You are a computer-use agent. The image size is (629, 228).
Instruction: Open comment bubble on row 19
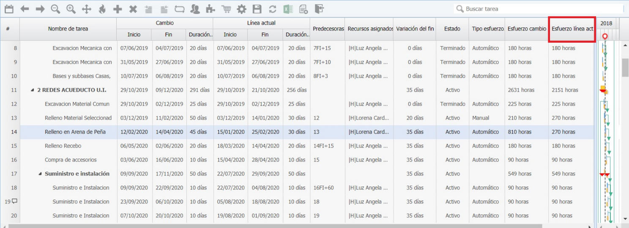(14, 201)
